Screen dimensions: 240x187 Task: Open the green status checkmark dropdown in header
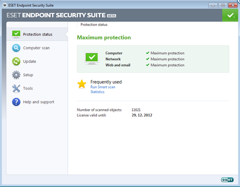click(231, 15)
